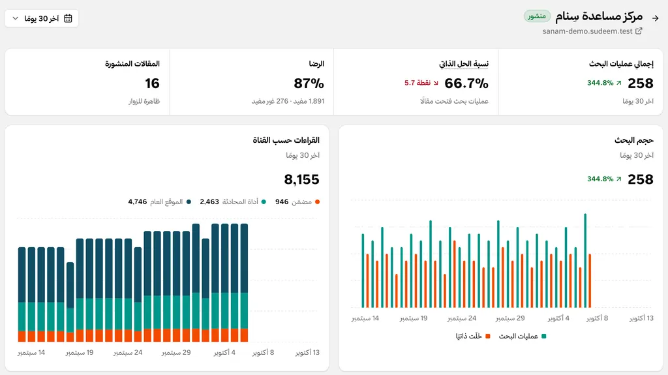The height and width of the screenshot is (375, 668).
Task: Toggle the عمليات البحث legend swatch
Action: [543, 337]
